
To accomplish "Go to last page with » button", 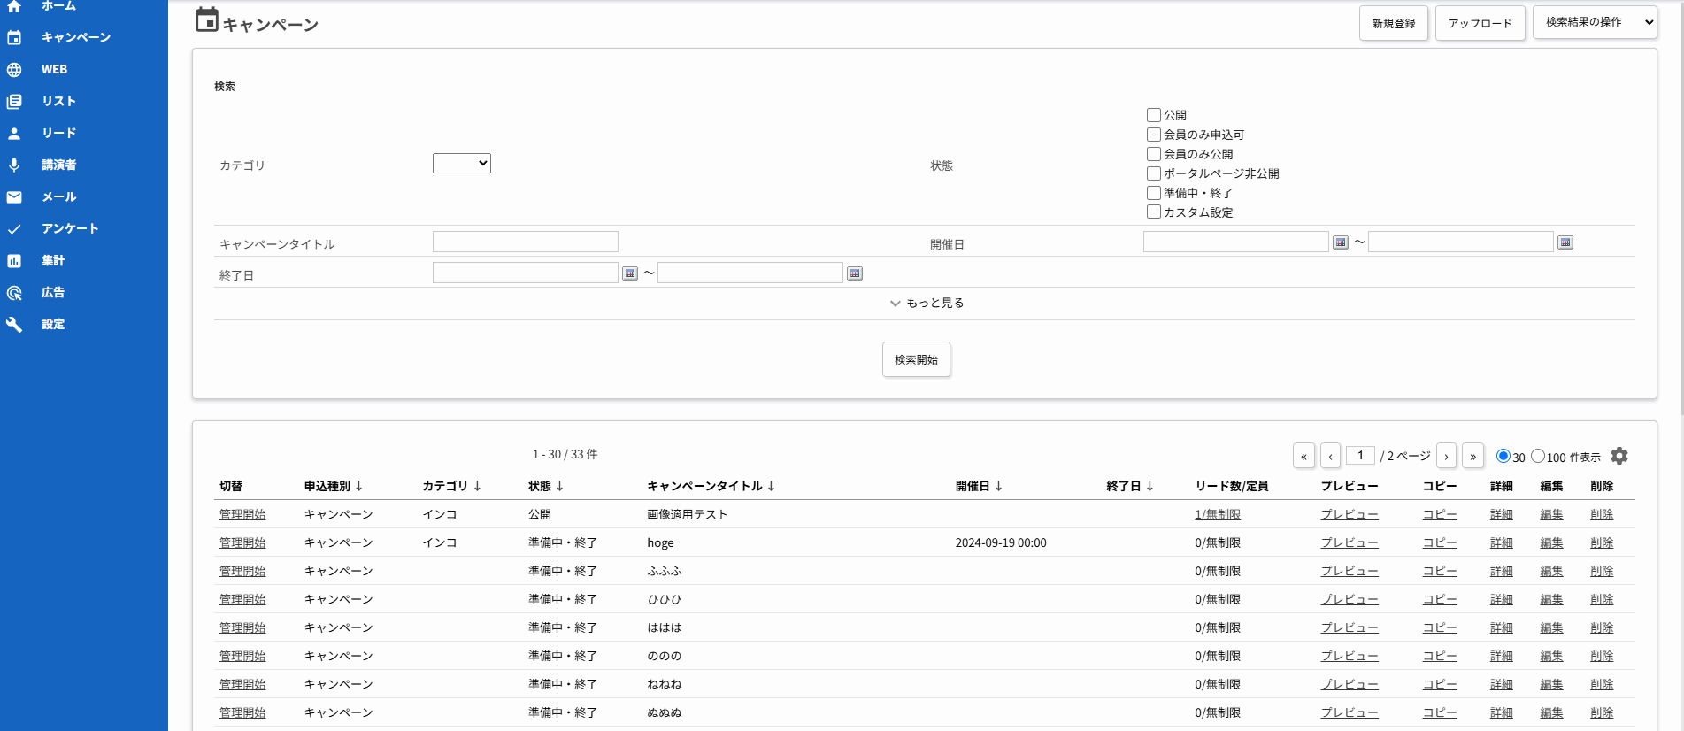I will (x=1473, y=456).
